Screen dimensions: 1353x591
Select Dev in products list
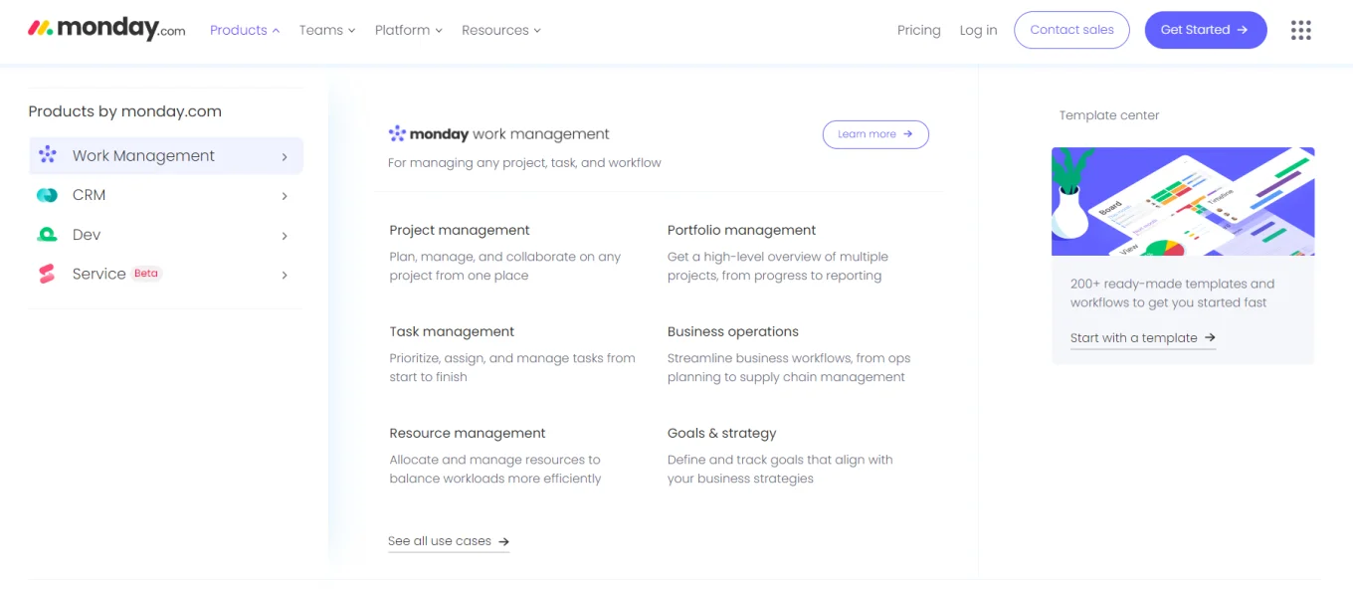(165, 235)
